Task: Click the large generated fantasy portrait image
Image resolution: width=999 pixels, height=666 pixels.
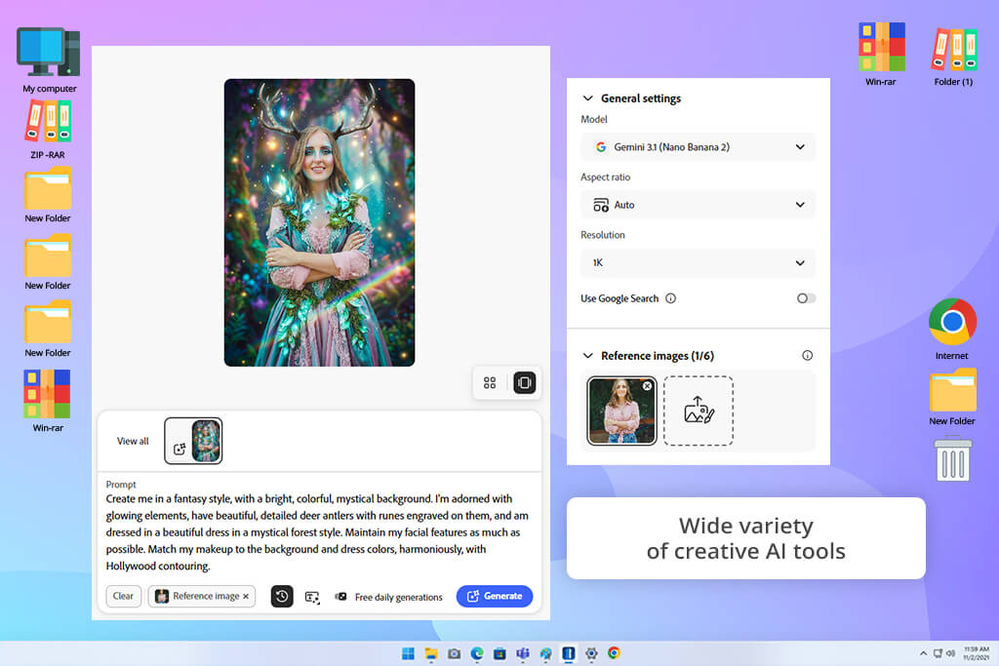Action: click(x=319, y=222)
